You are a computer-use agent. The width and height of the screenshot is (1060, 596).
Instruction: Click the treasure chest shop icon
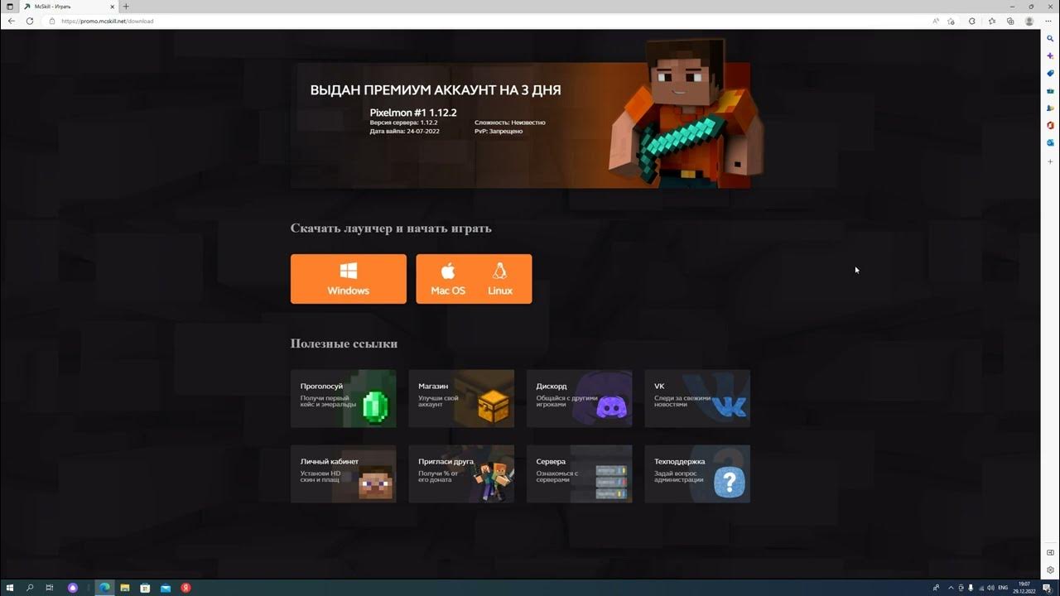[x=494, y=406]
